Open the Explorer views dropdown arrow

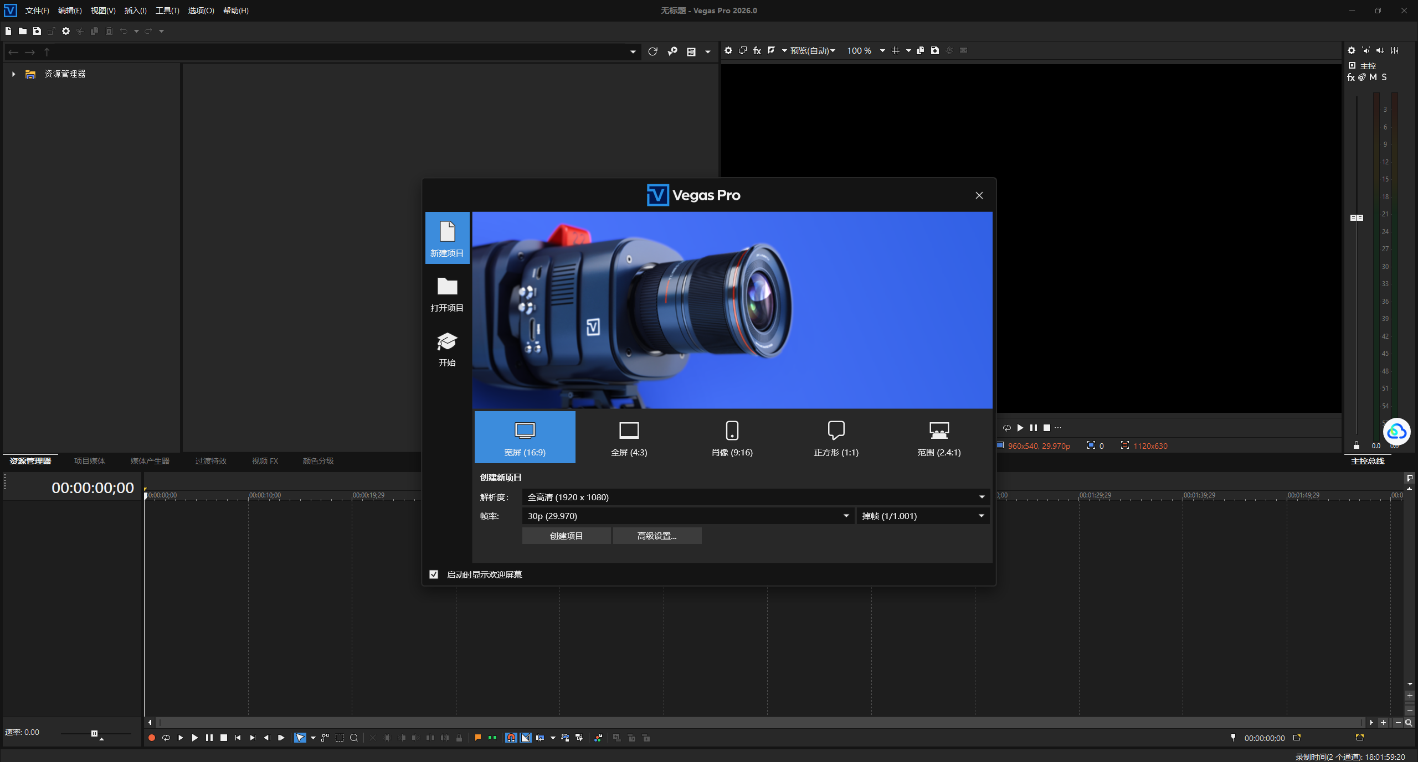click(x=707, y=52)
